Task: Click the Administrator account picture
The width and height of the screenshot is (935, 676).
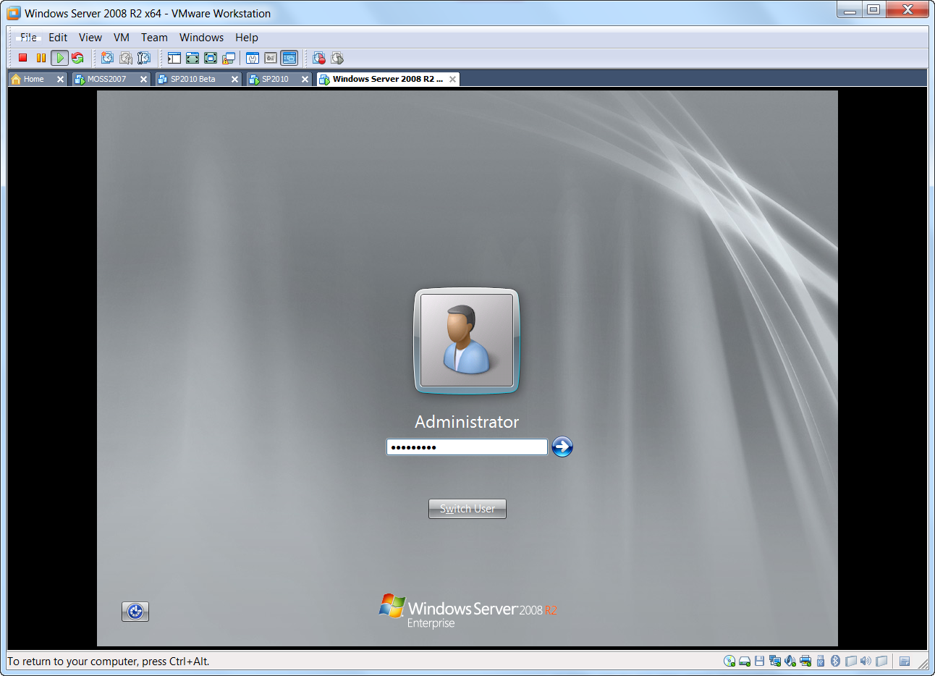Action: pyautogui.click(x=467, y=341)
